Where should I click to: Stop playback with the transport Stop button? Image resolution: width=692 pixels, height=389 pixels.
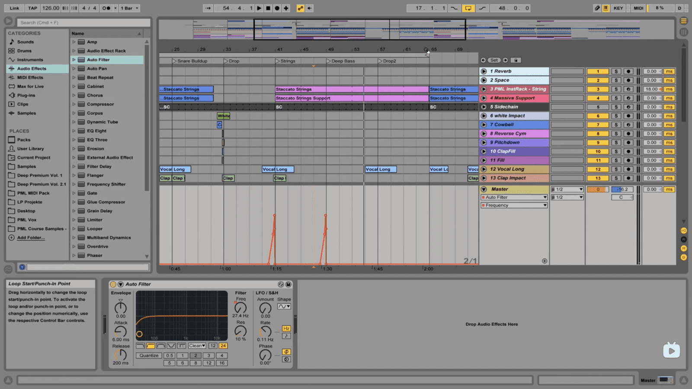[268, 8]
